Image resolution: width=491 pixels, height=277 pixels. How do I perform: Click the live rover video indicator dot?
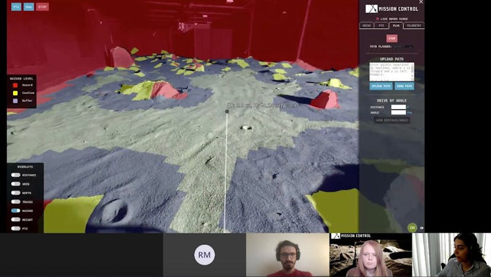click(x=377, y=19)
